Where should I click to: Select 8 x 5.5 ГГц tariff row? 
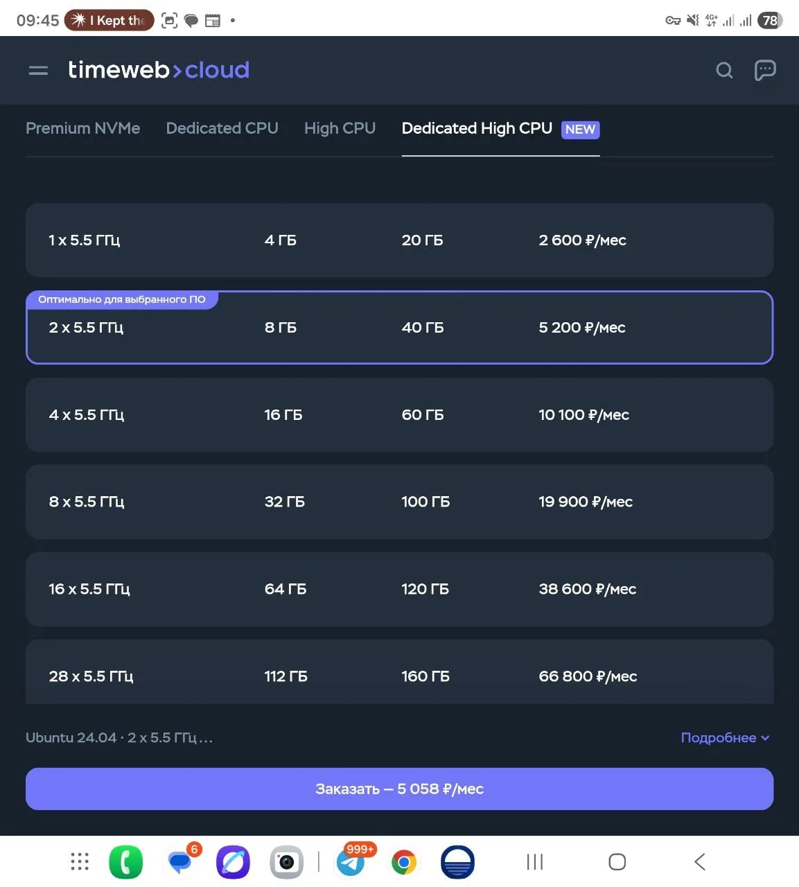(399, 502)
